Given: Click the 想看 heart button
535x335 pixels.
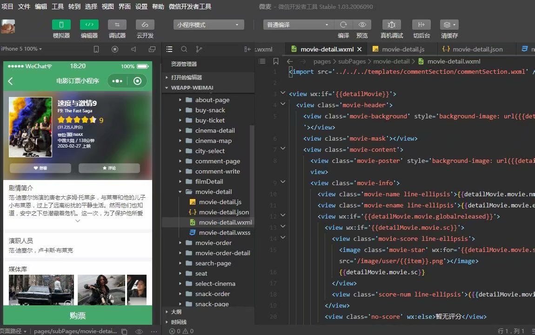Looking at the screenshot, I should (40, 168).
